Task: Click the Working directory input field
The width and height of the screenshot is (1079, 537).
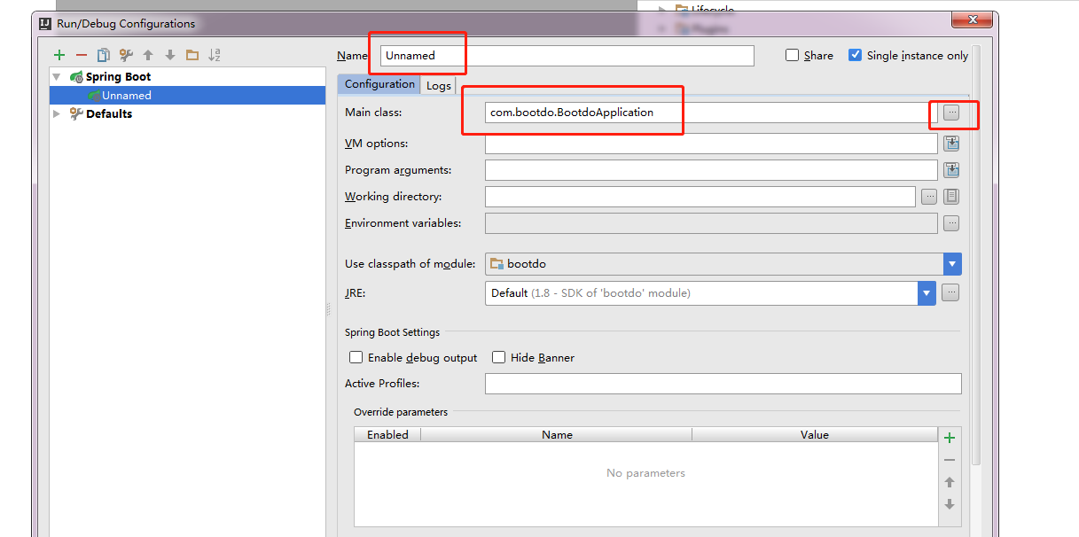Action: 700,197
